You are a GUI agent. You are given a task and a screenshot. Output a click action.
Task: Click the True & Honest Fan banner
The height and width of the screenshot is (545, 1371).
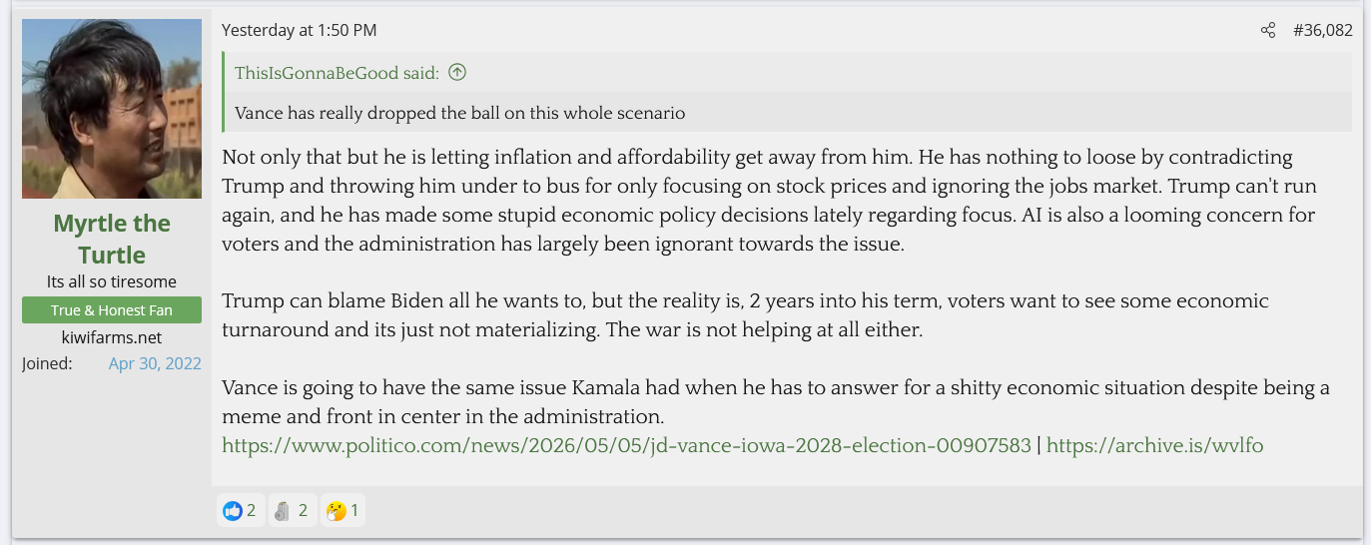click(x=112, y=309)
